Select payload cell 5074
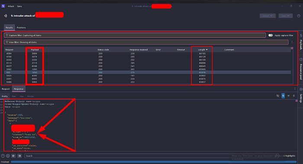The image size is (303, 164). 34,57
